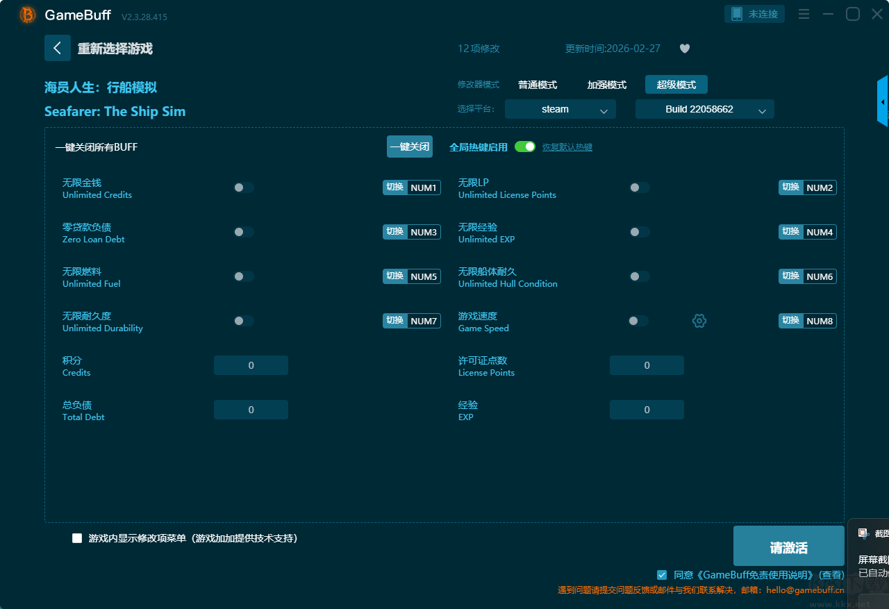The height and width of the screenshot is (609, 889).
Task: Click 恢复默认热键 restore default hotkeys link
Action: click(x=567, y=147)
